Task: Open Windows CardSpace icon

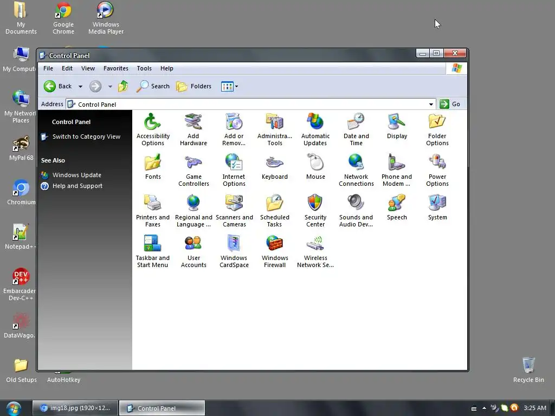Action: (x=234, y=251)
